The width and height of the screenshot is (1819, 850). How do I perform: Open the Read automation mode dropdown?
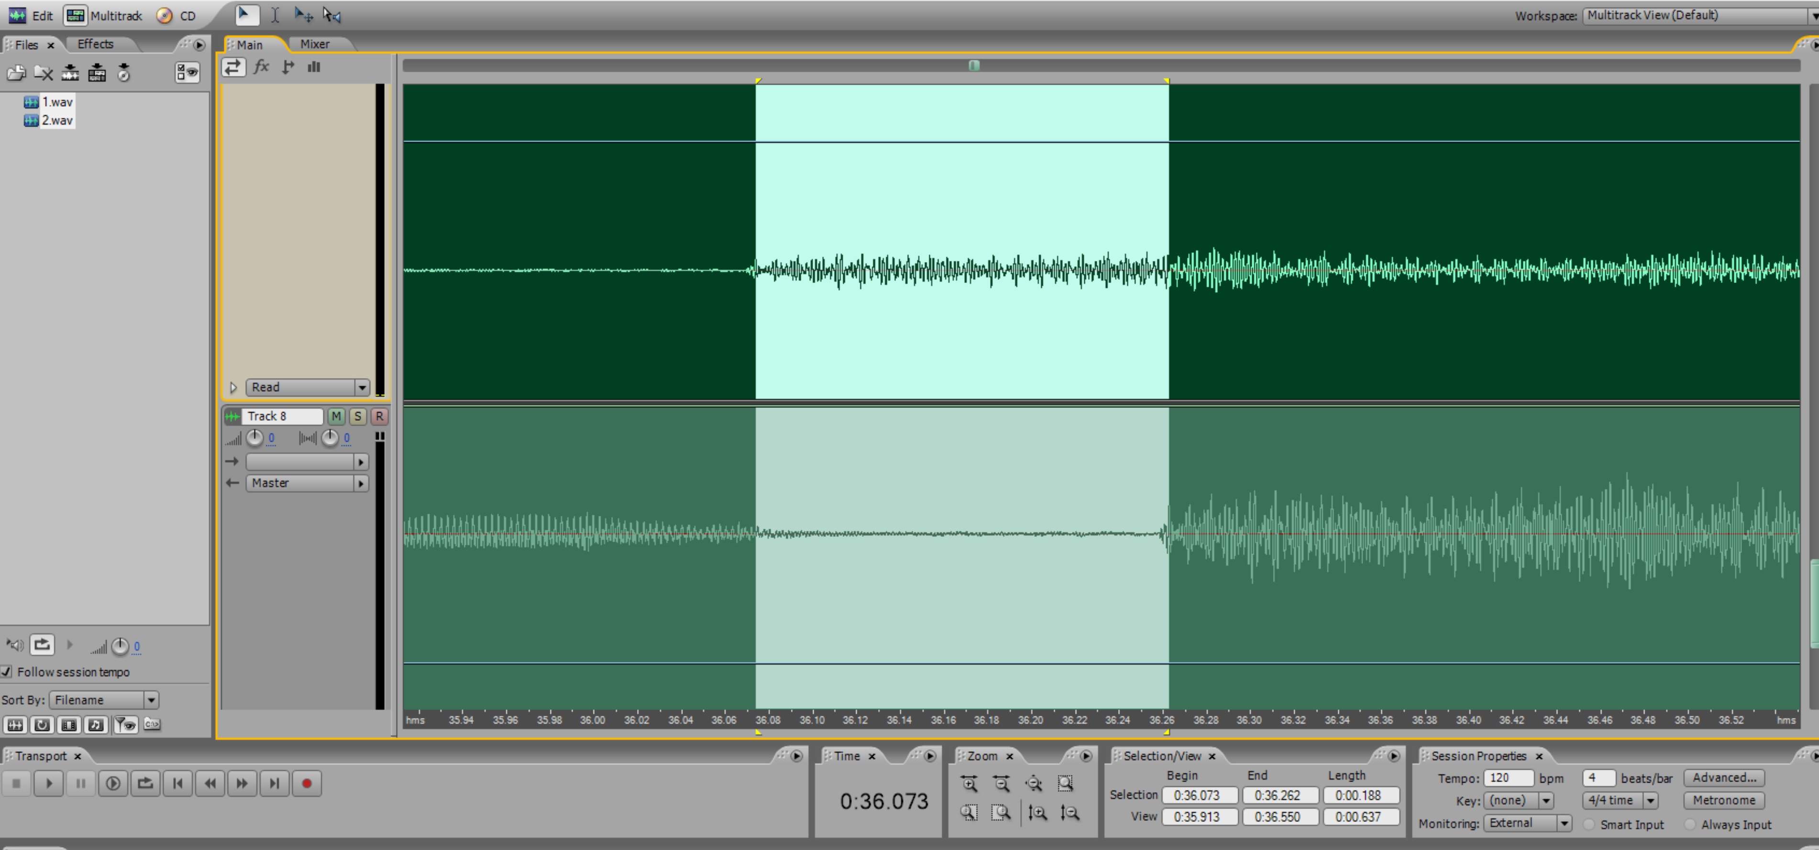coord(362,387)
